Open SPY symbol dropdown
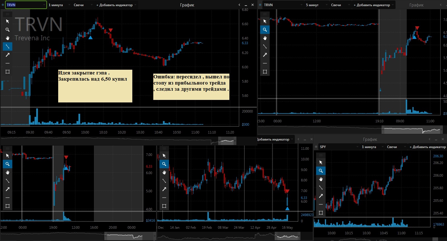The width and height of the screenshot is (447, 241). pos(357,147)
